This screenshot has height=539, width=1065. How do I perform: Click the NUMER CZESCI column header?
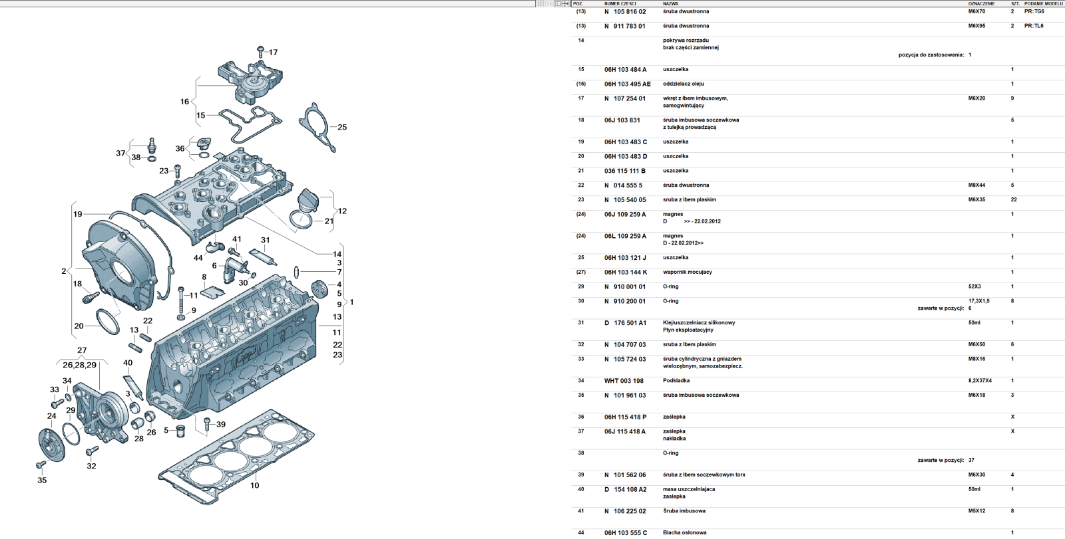click(x=620, y=4)
